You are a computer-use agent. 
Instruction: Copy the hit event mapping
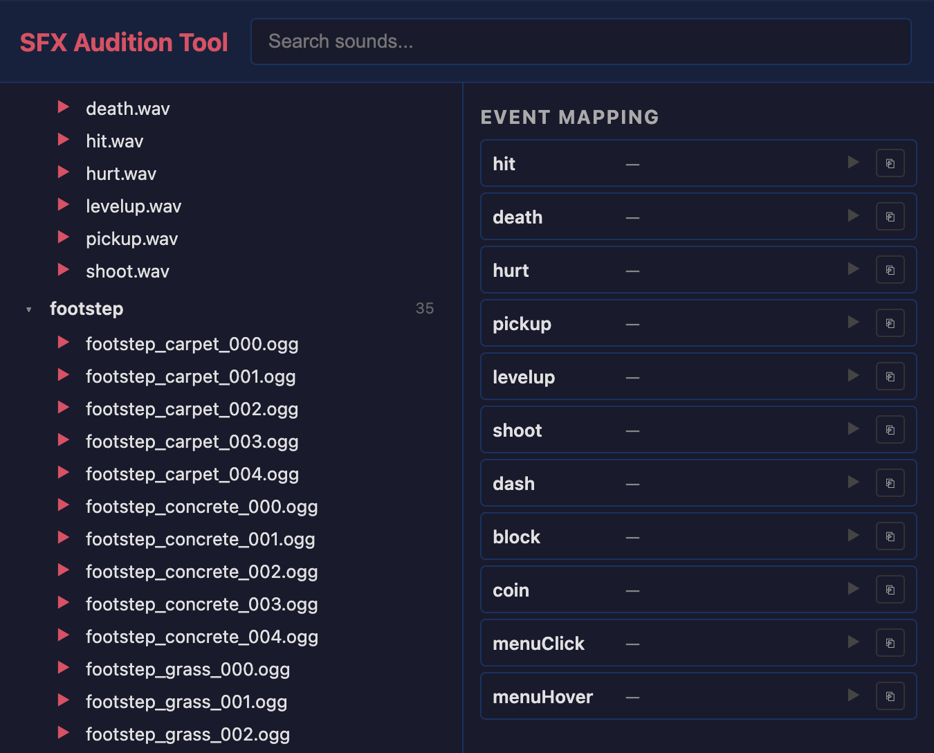[x=890, y=163]
